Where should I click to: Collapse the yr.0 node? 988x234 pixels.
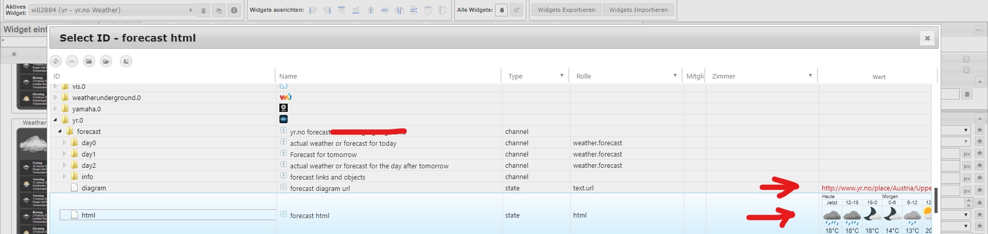pyautogui.click(x=56, y=120)
